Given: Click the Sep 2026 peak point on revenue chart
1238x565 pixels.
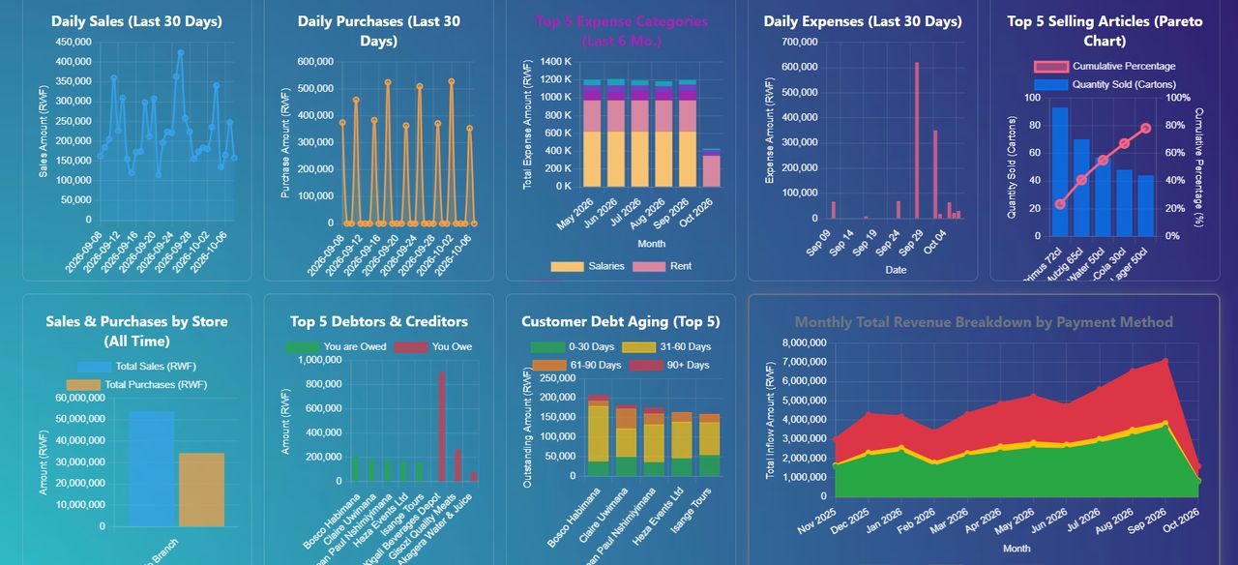Looking at the screenshot, I should point(1165,362).
